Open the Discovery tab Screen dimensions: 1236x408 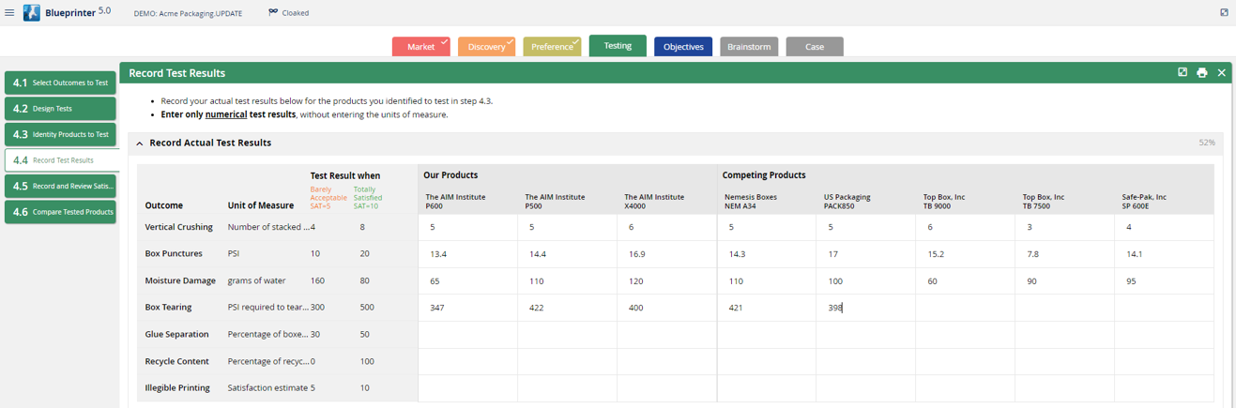point(486,47)
